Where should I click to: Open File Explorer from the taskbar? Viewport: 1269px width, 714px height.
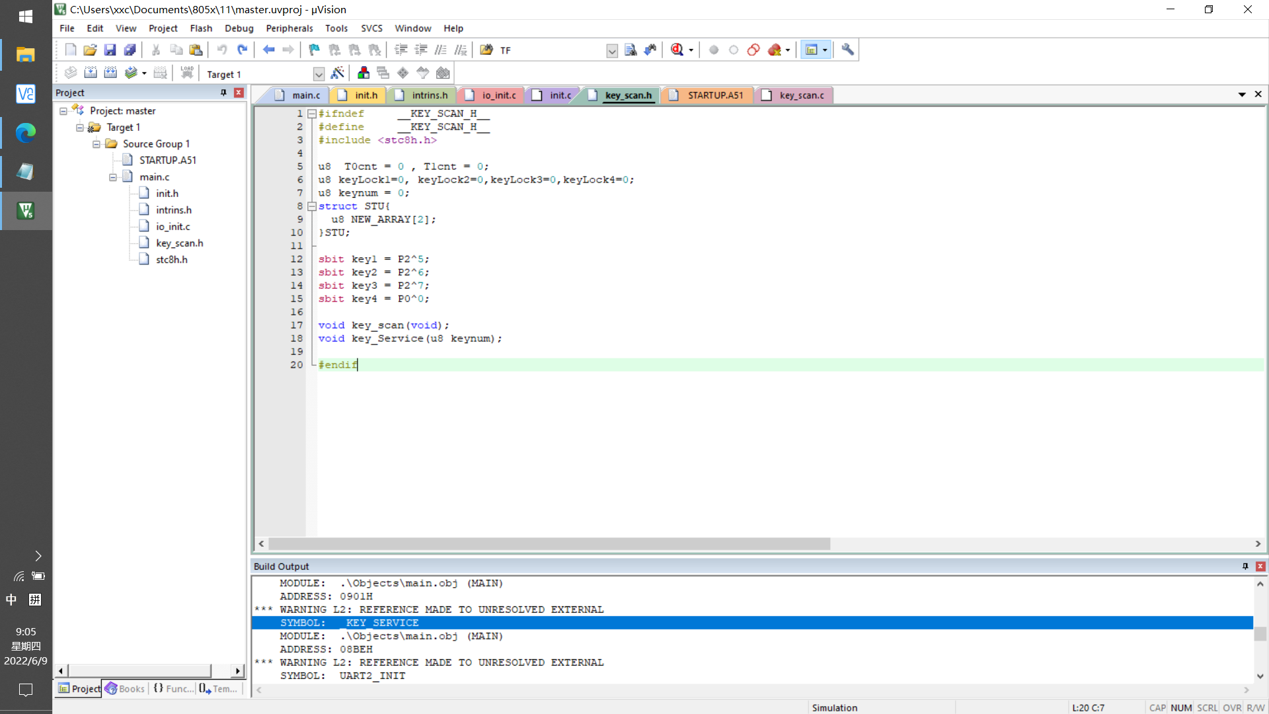pos(26,55)
